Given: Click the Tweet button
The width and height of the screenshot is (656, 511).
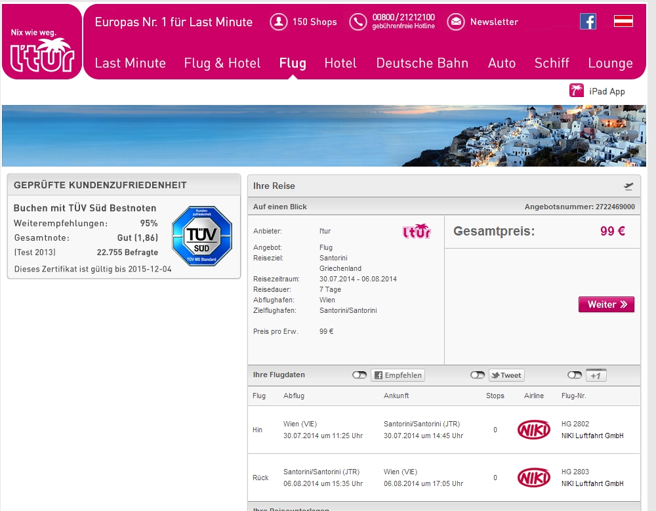Looking at the screenshot, I should 506,375.
